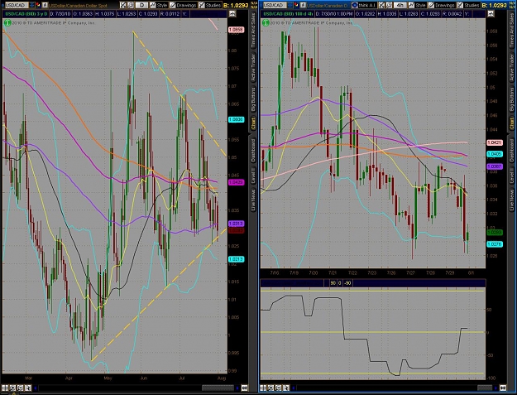This screenshot has width=517, height=395.
Task: Open the Style menu on the left chart
Action: tap(159, 5)
